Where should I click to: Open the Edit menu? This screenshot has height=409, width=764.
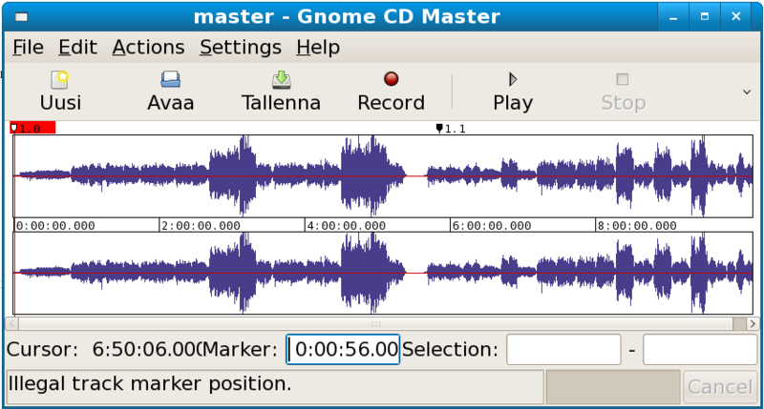pos(77,48)
